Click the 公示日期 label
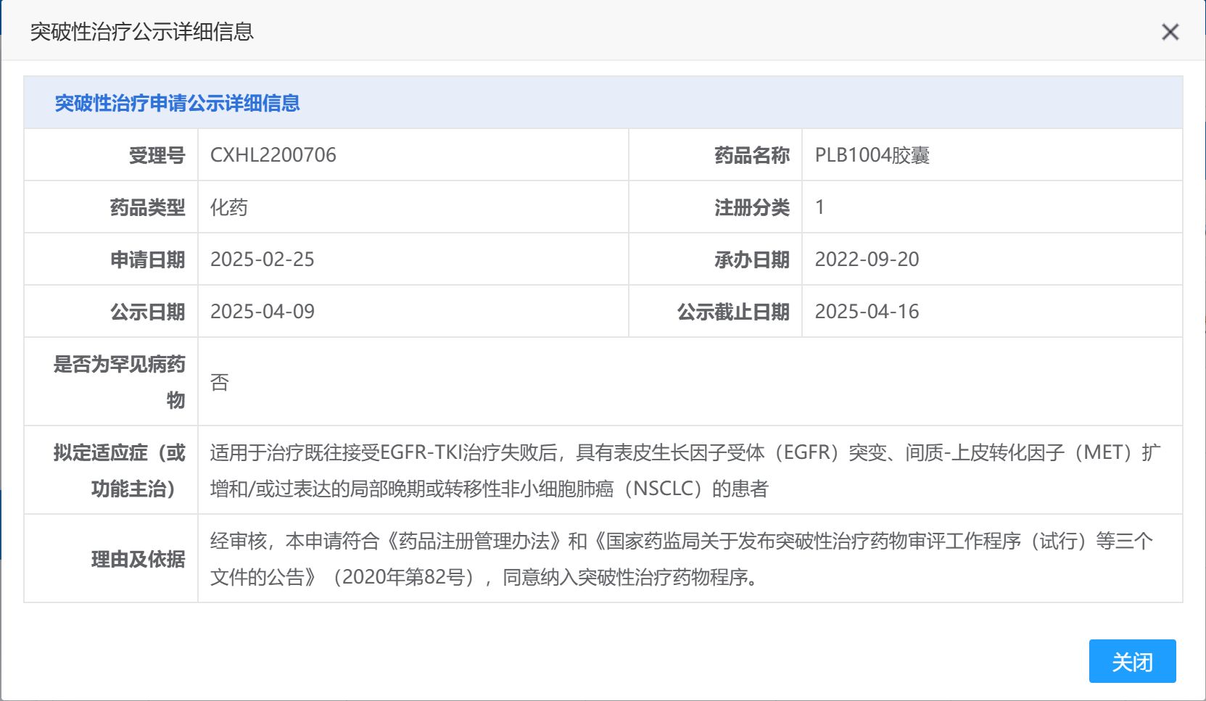 [148, 312]
